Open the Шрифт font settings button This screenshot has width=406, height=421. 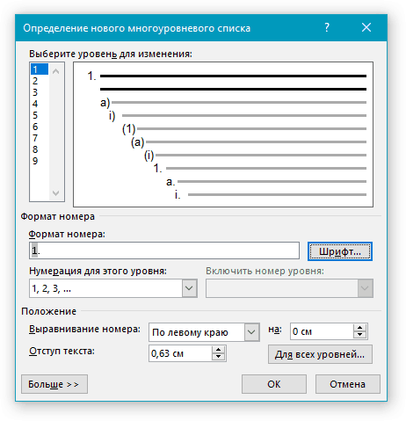tap(340, 251)
